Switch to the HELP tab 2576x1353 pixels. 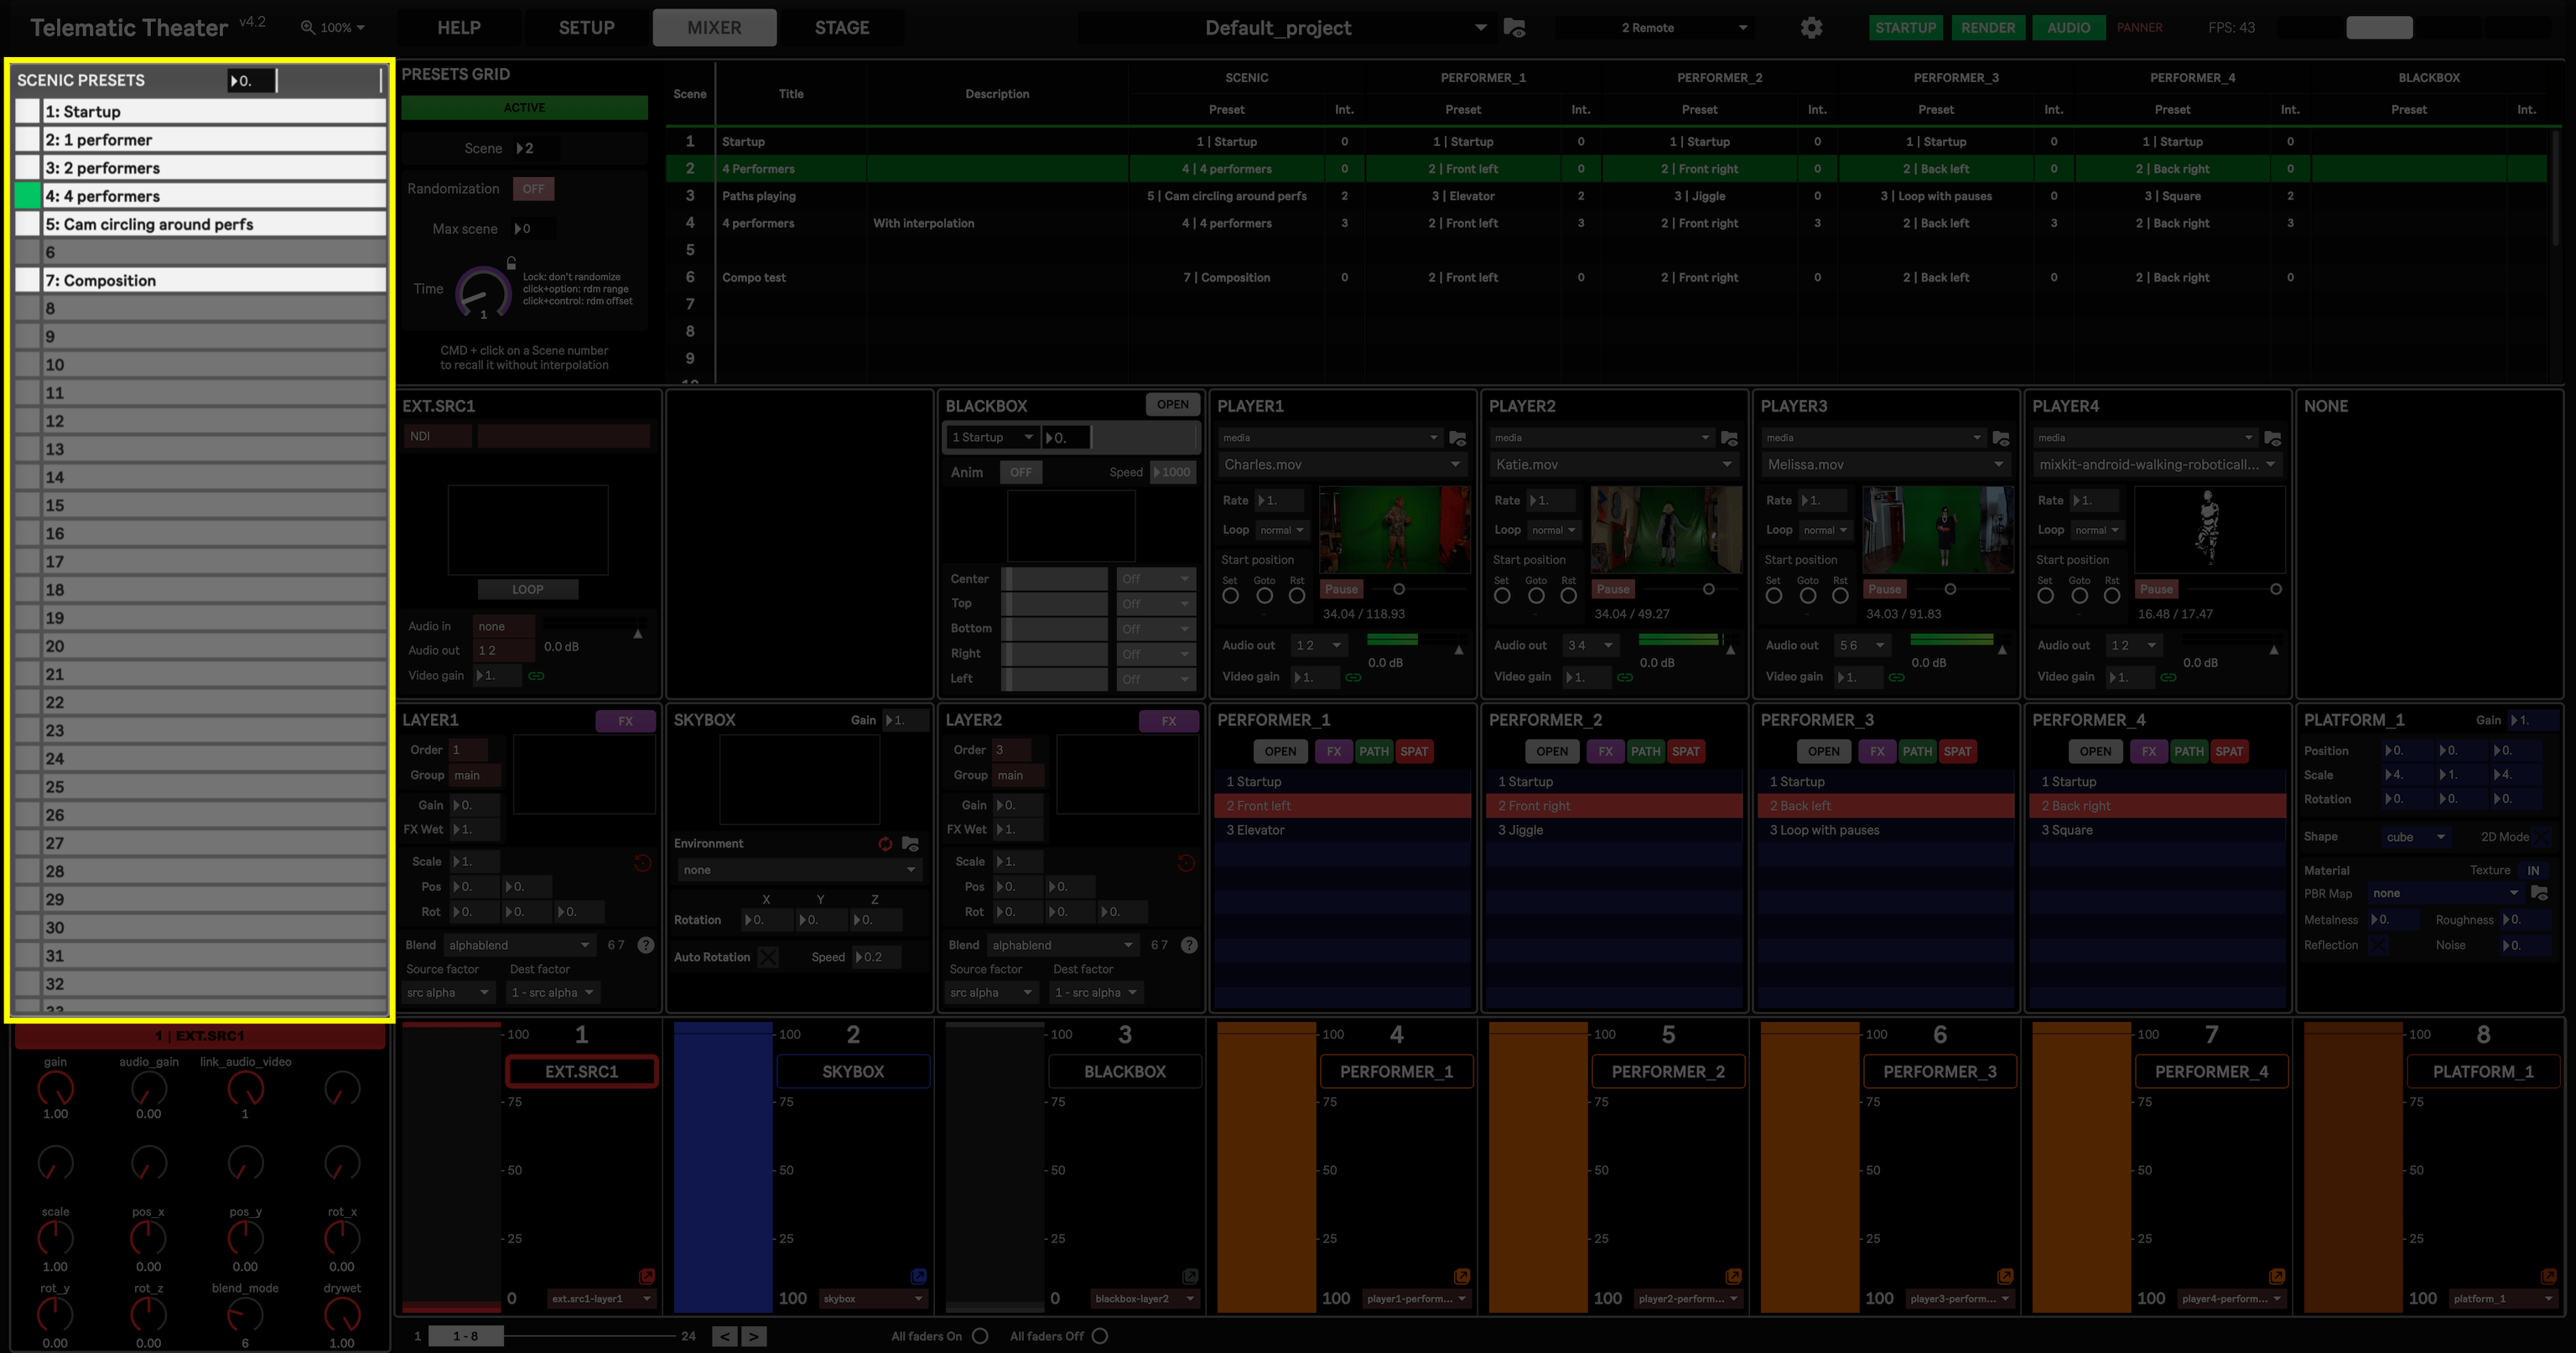(x=459, y=28)
